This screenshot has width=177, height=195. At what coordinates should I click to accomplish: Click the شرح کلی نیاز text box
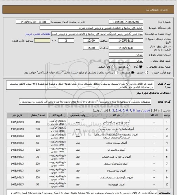[80, 85]
